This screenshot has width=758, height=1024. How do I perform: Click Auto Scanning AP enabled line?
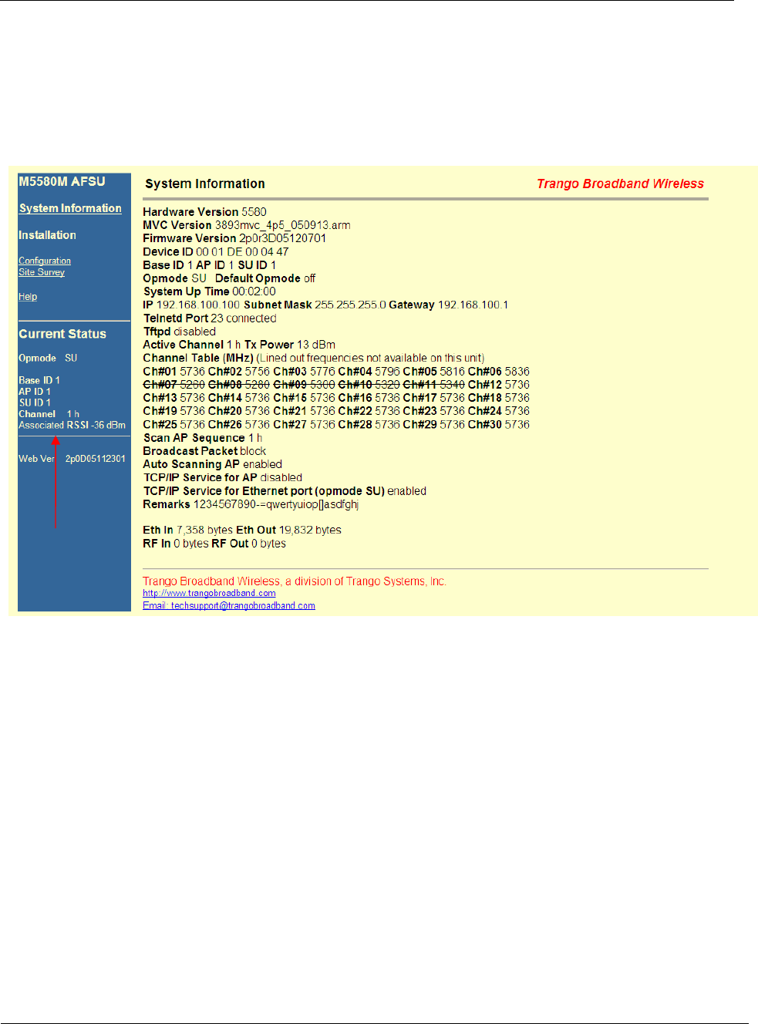pos(213,464)
